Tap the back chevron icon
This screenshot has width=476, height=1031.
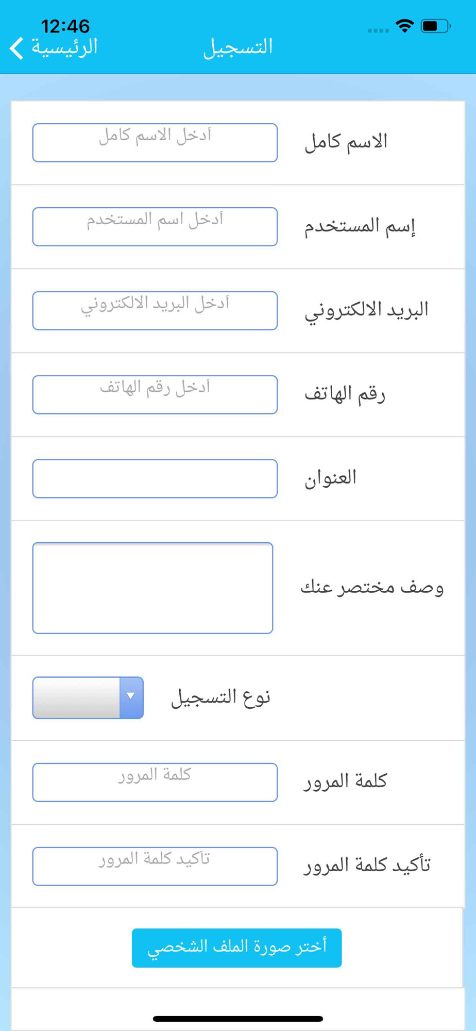tap(16, 48)
